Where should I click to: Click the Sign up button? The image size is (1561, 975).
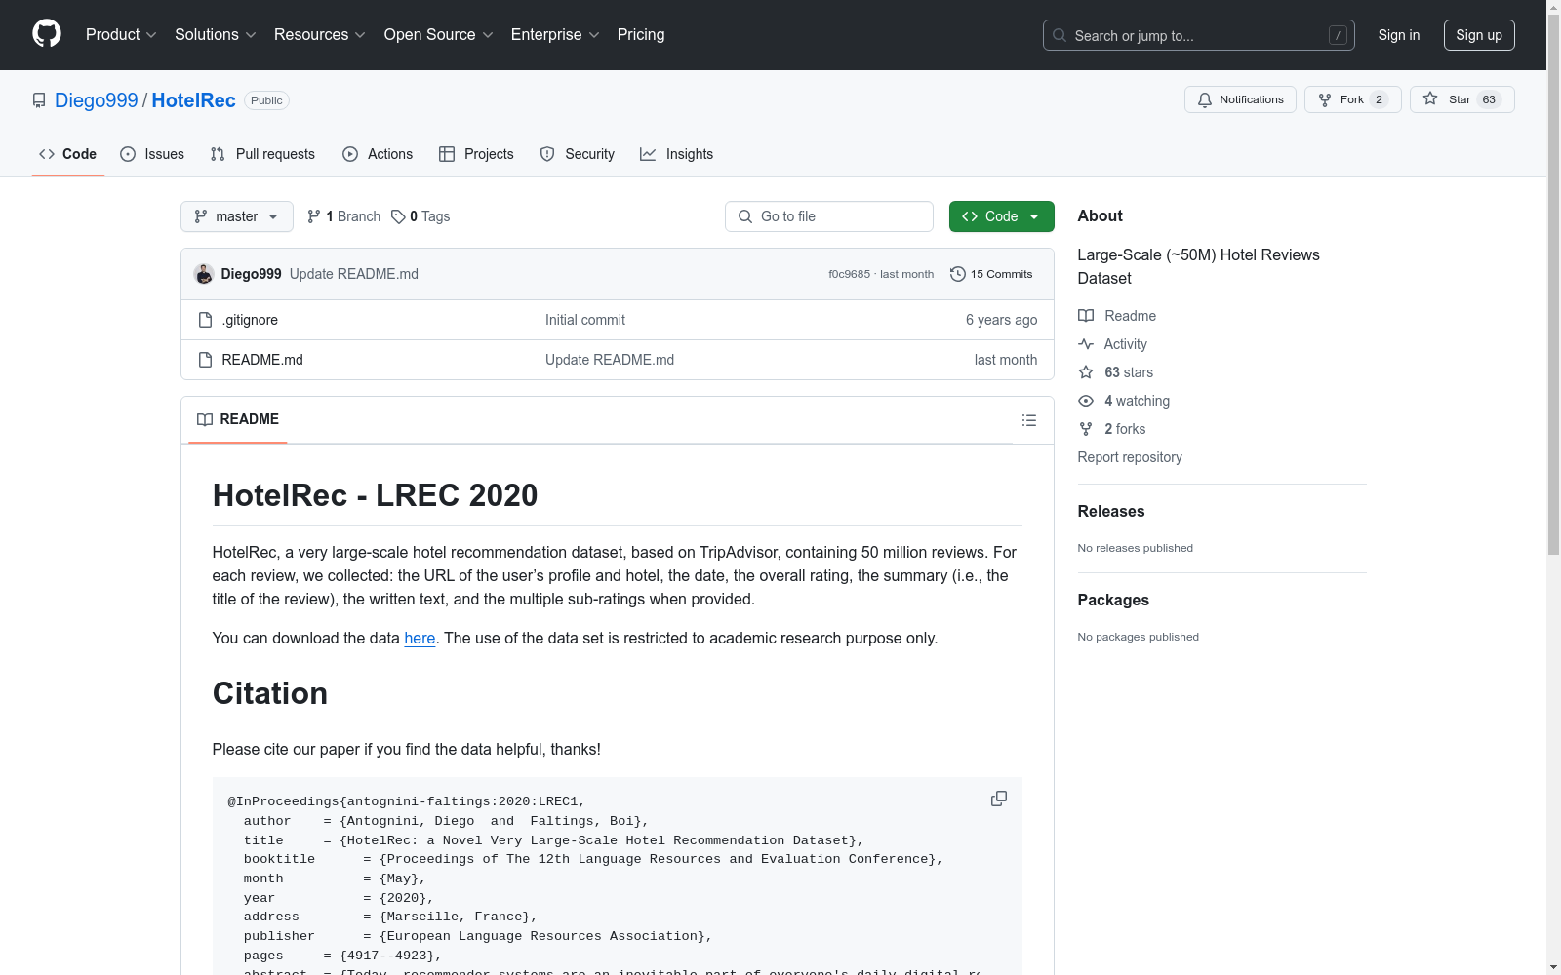coord(1479,35)
